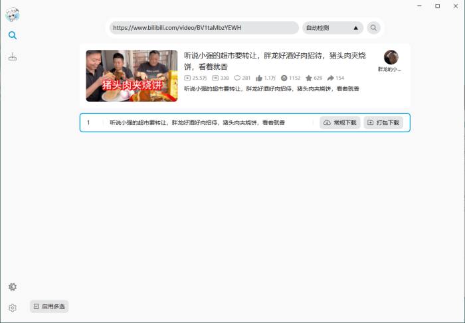Toggle dark/light theme icon in sidebar
This screenshot has height=323, width=465.
click(x=13, y=287)
